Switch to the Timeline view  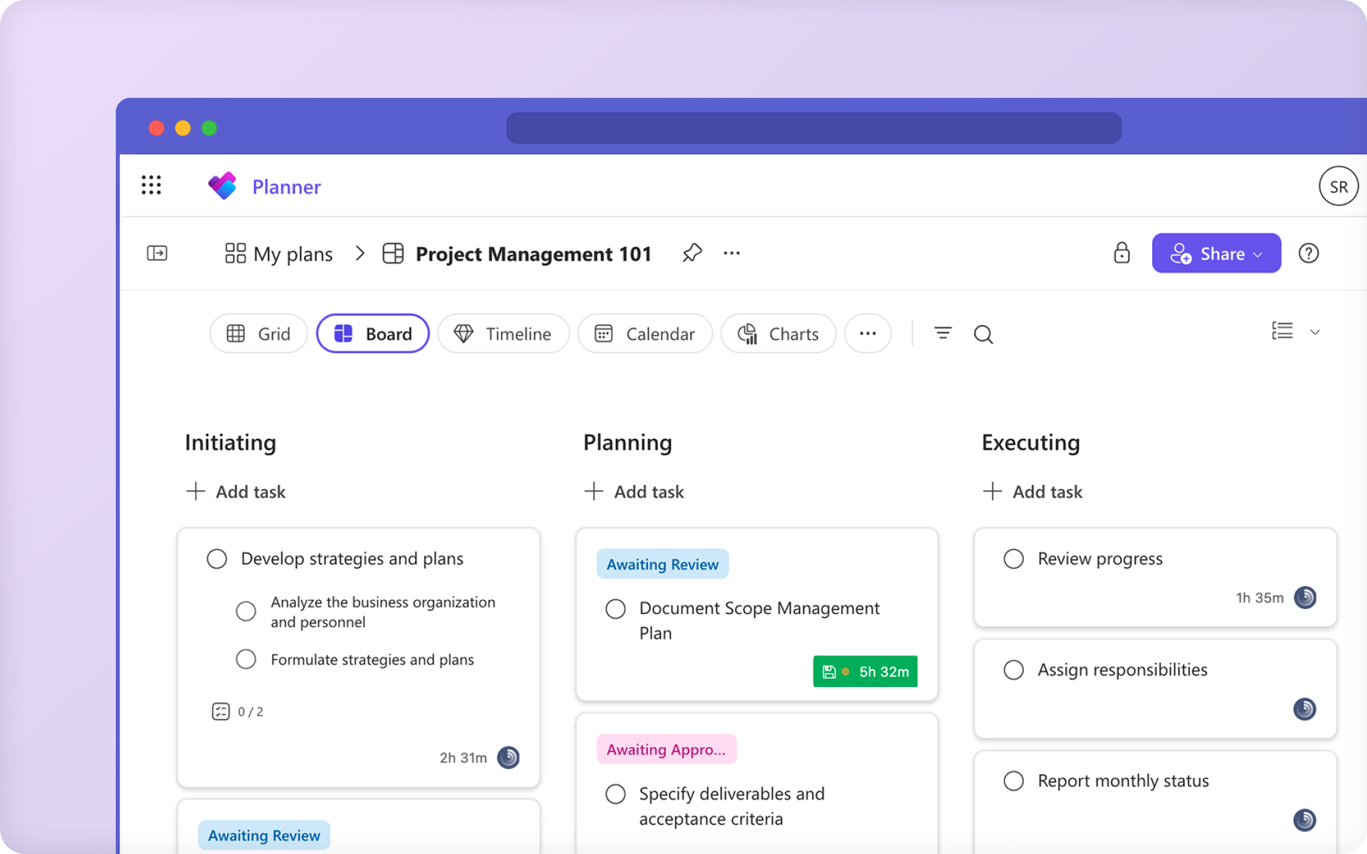504,333
